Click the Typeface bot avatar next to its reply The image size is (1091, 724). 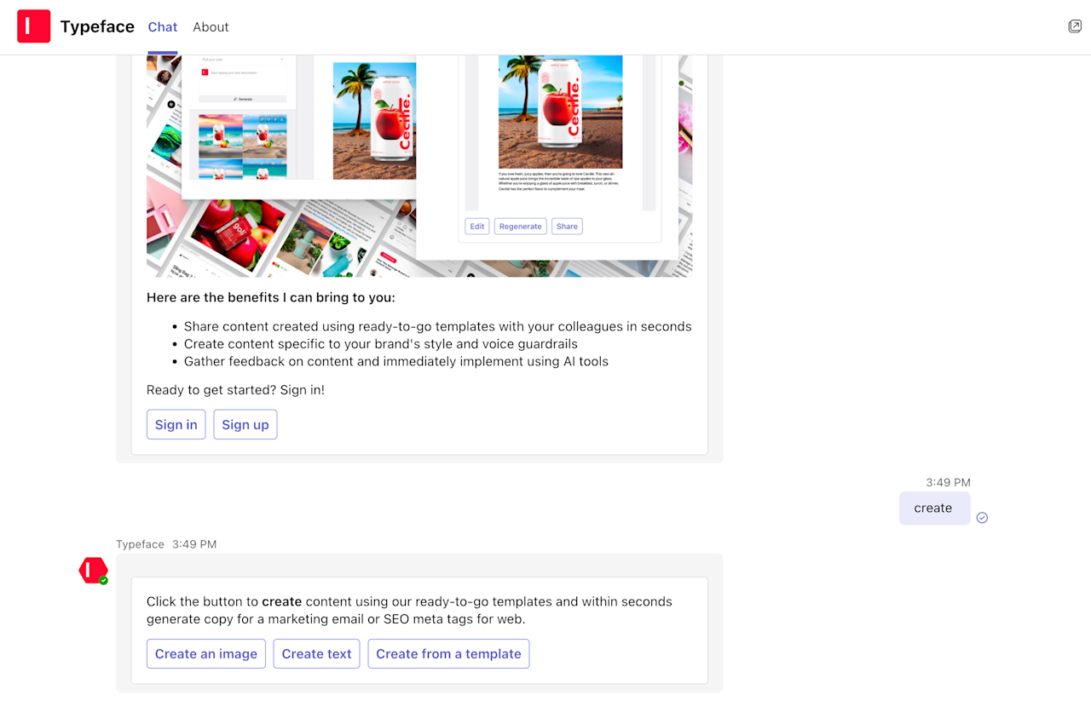tap(93, 569)
